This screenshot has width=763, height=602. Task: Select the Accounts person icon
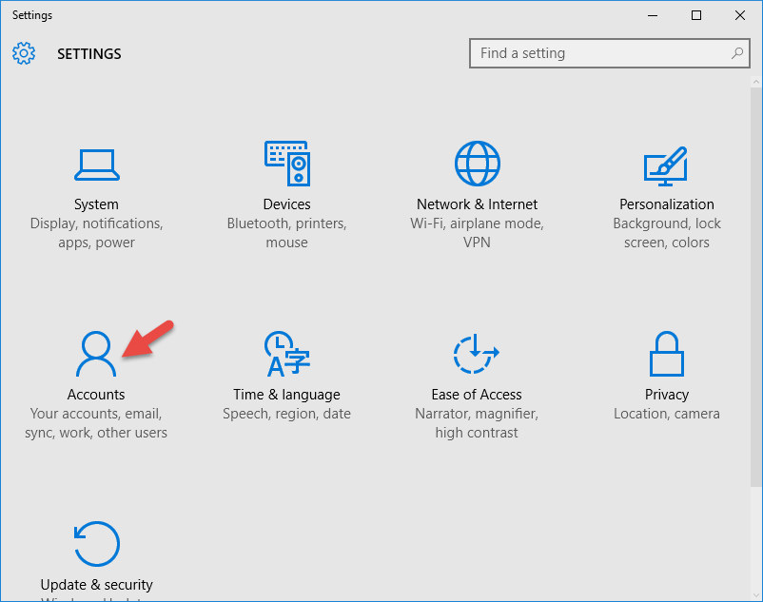coord(95,353)
